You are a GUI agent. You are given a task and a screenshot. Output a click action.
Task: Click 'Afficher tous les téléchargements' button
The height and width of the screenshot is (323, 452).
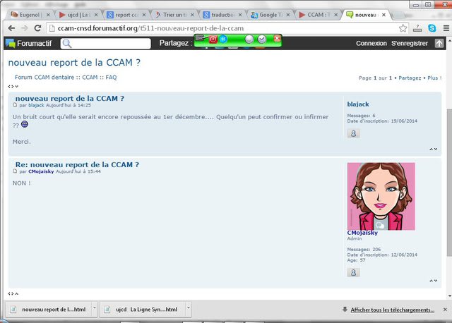click(392, 310)
